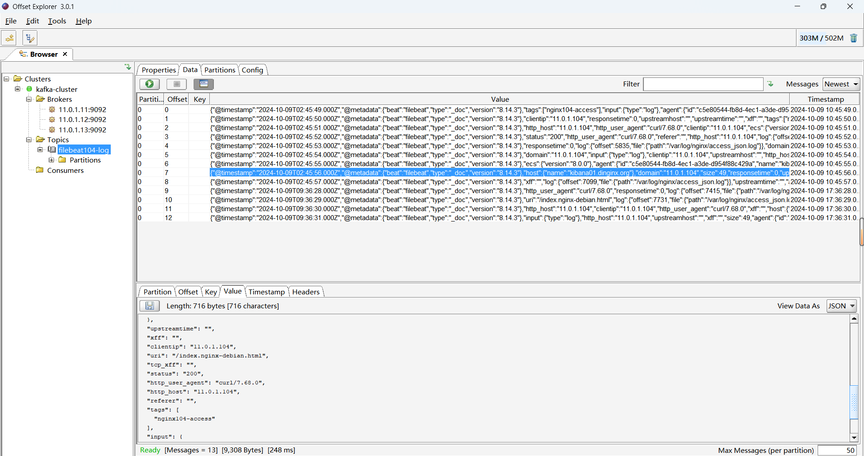Click the broker 11.0.1.12:9092 gear icon
864x456 pixels.
(52, 119)
